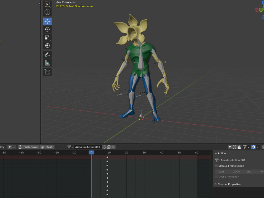Select the Measure tool
The image size is (264, 198).
tap(47, 63)
